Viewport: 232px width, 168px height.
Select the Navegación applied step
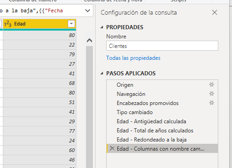[162, 94]
